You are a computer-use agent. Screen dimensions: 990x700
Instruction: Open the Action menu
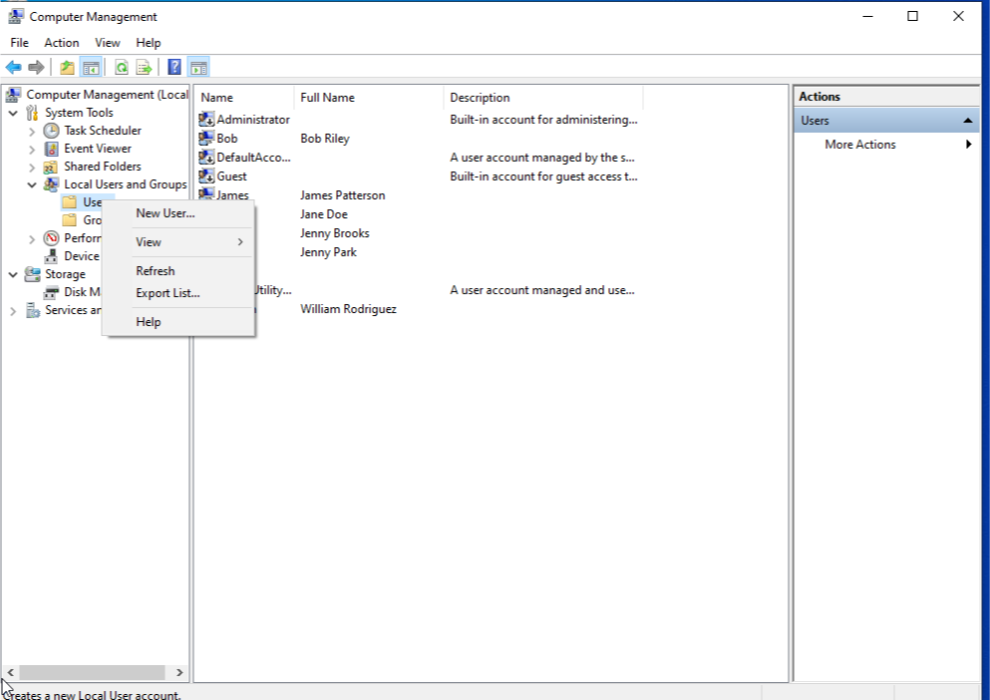[x=61, y=42]
